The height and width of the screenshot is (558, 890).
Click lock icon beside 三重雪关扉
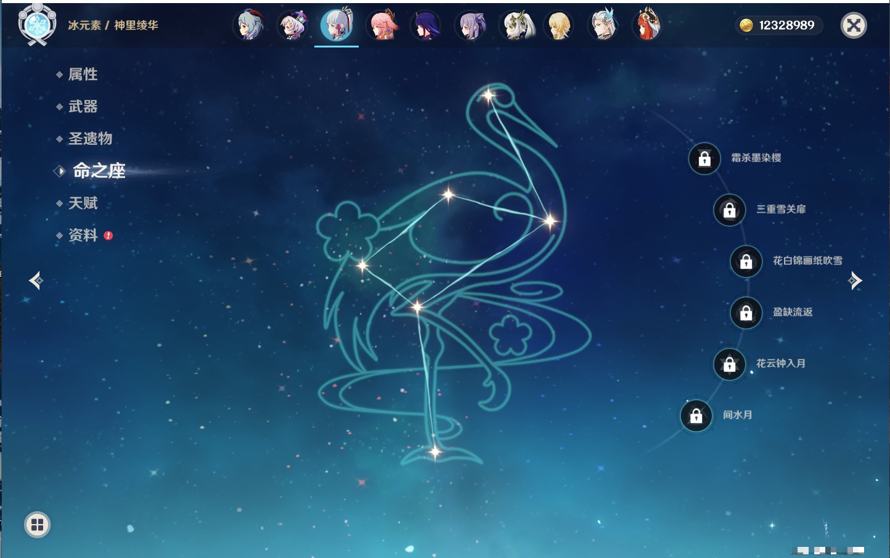click(x=729, y=210)
